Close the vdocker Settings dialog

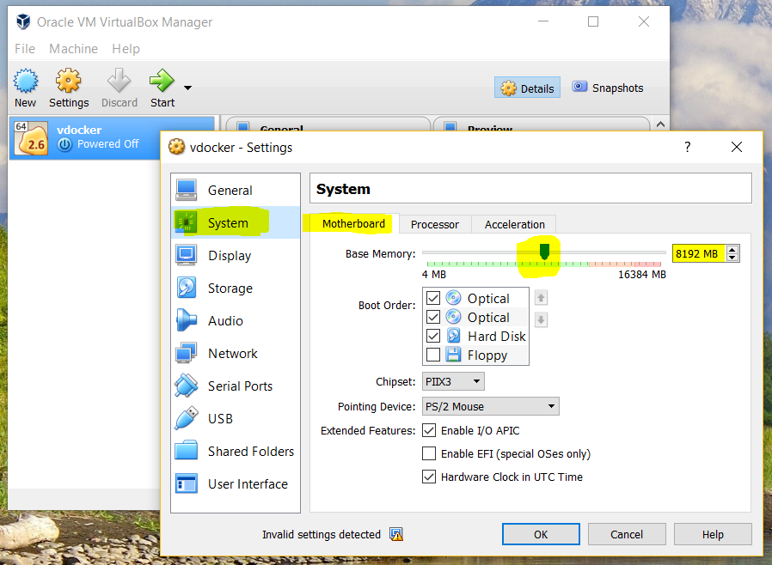pos(737,147)
